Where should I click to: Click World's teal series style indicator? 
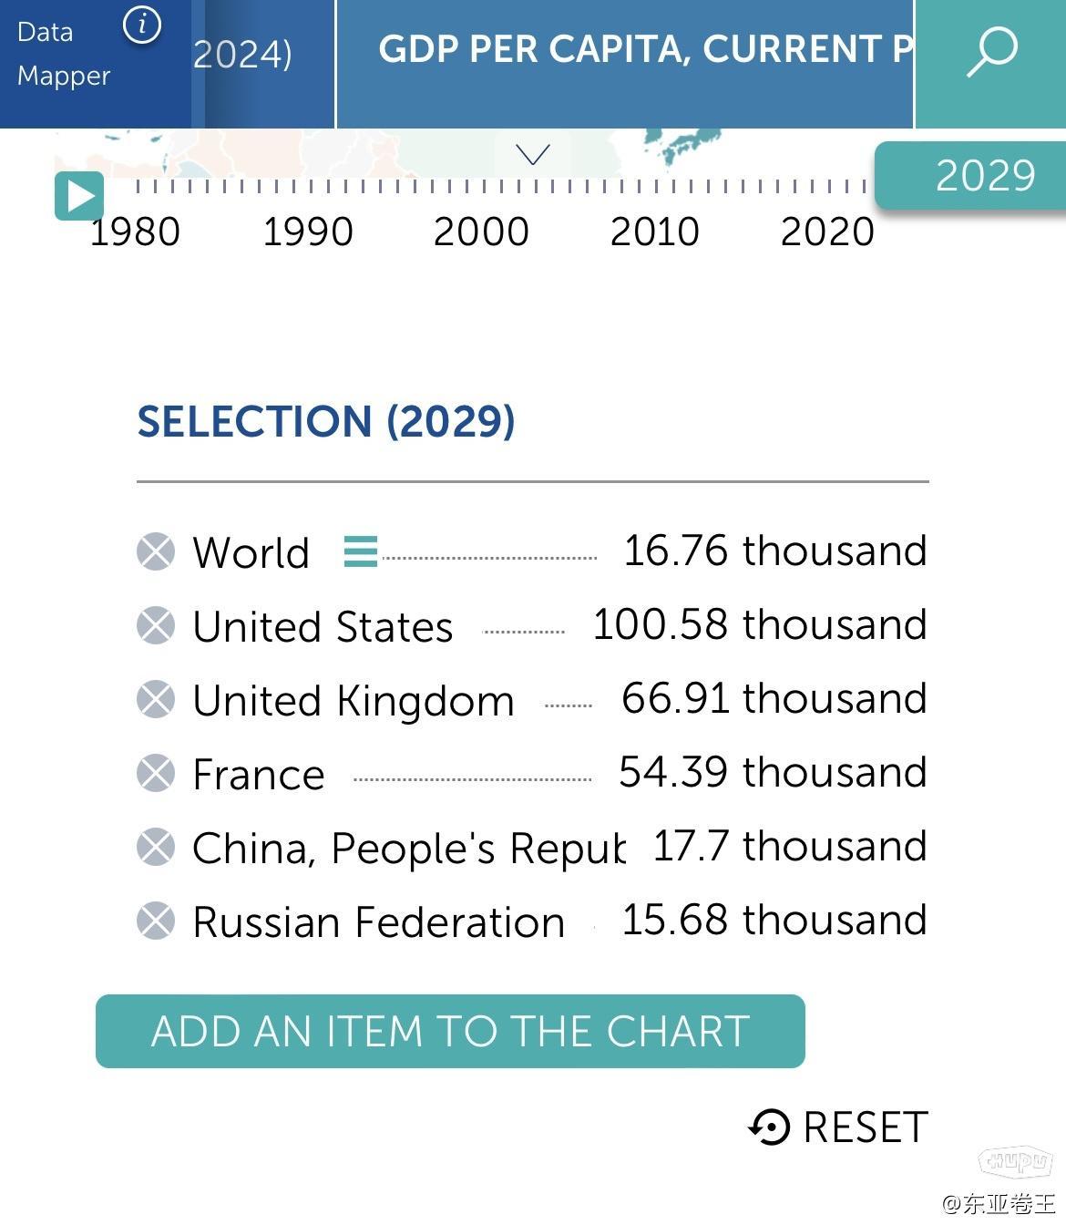[x=360, y=551]
